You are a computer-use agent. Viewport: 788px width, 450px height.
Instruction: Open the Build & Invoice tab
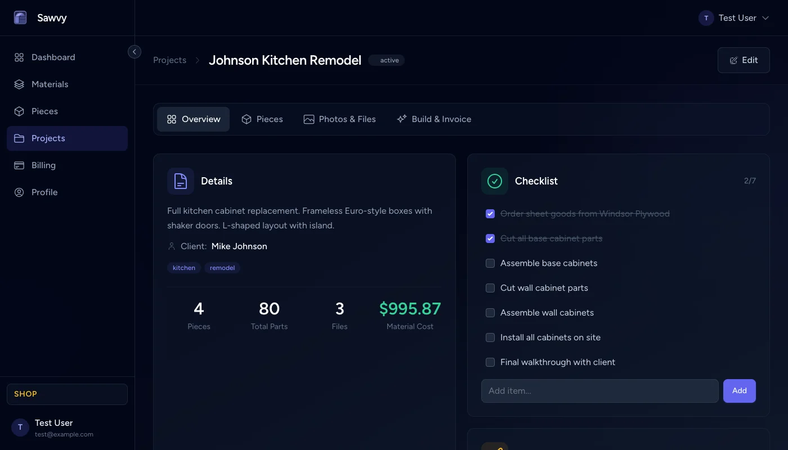click(434, 119)
